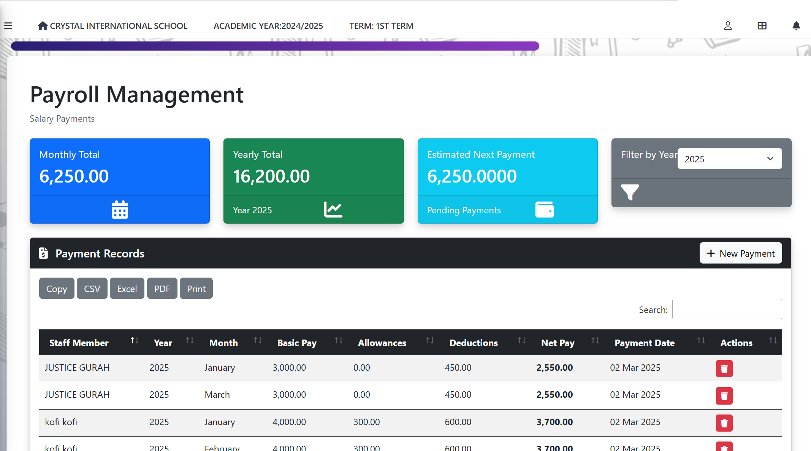The width and height of the screenshot is (811, 451).
Task: Open the user profile icon
Action: (x=727, y=26)
